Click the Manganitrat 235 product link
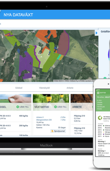This screenshot has height=171, width=110. point(44,120)
